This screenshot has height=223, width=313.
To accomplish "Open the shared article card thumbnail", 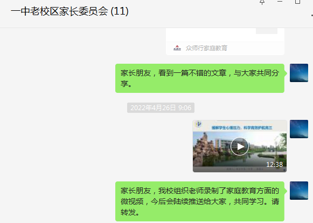I will [267, 31].
